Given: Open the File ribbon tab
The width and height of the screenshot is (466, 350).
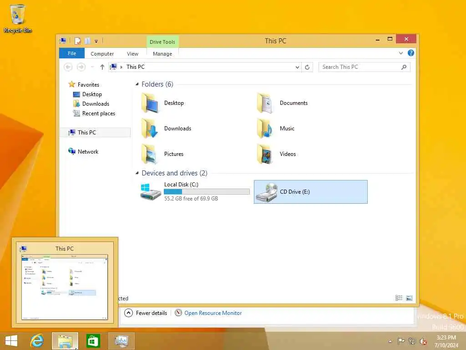Looking at the screenshot, I should click(x=72, y=53).
